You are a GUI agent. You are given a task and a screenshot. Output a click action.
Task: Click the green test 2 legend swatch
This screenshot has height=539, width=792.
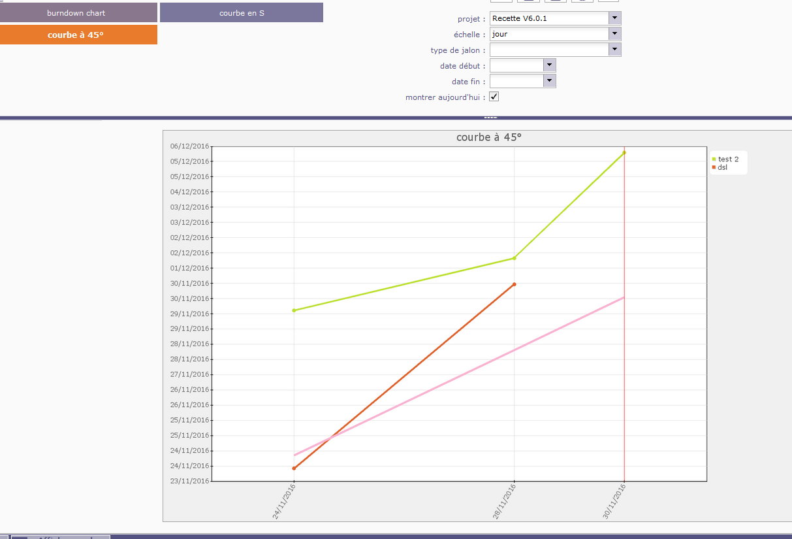pyautogui.click(x=714, y=159)
